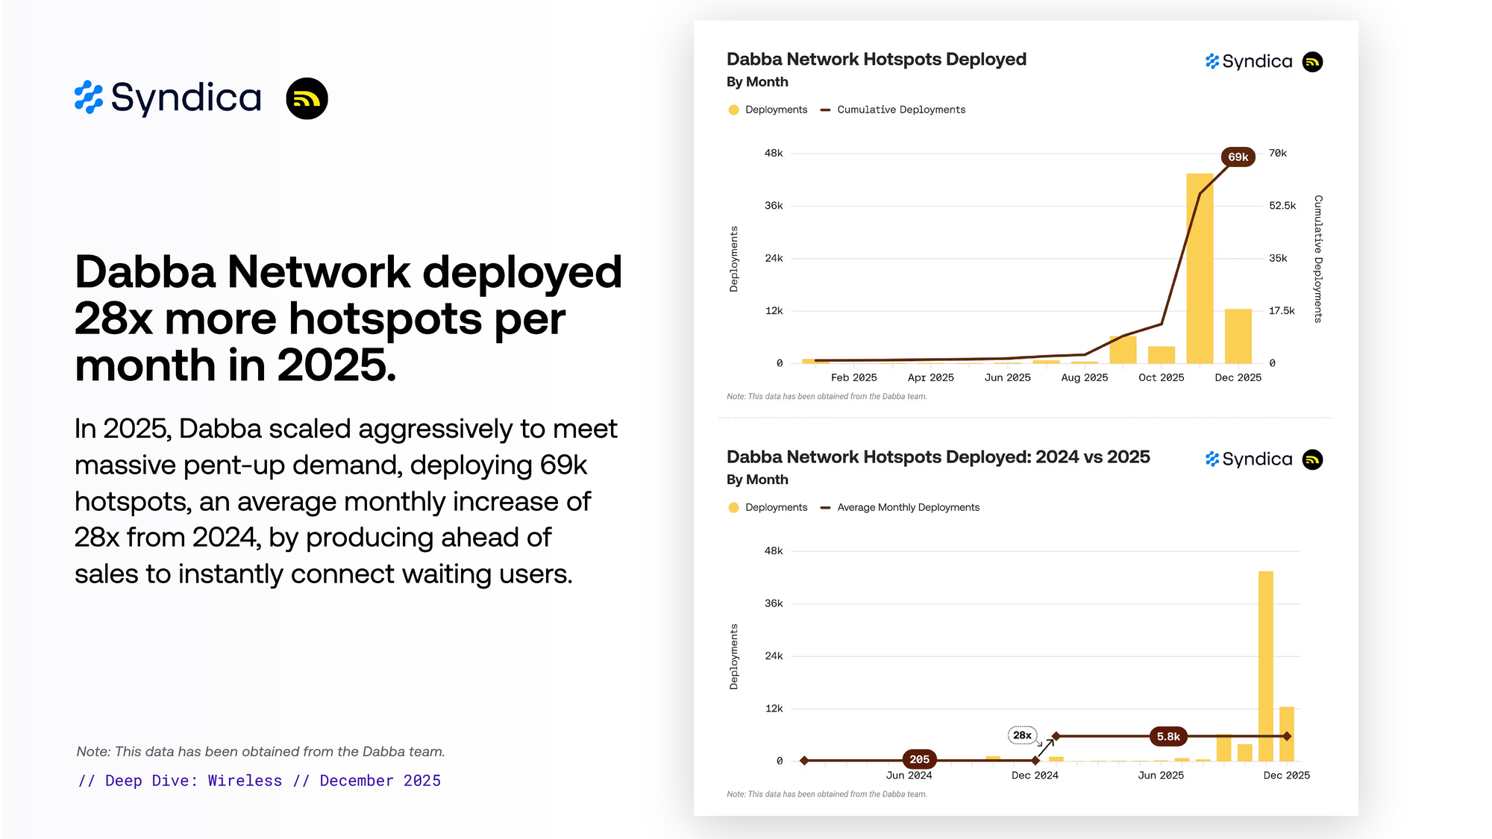Viewport: 1492px width, 839px height.
Task: Click Syndica logo on the top chart
Action: coord(1249,61)
